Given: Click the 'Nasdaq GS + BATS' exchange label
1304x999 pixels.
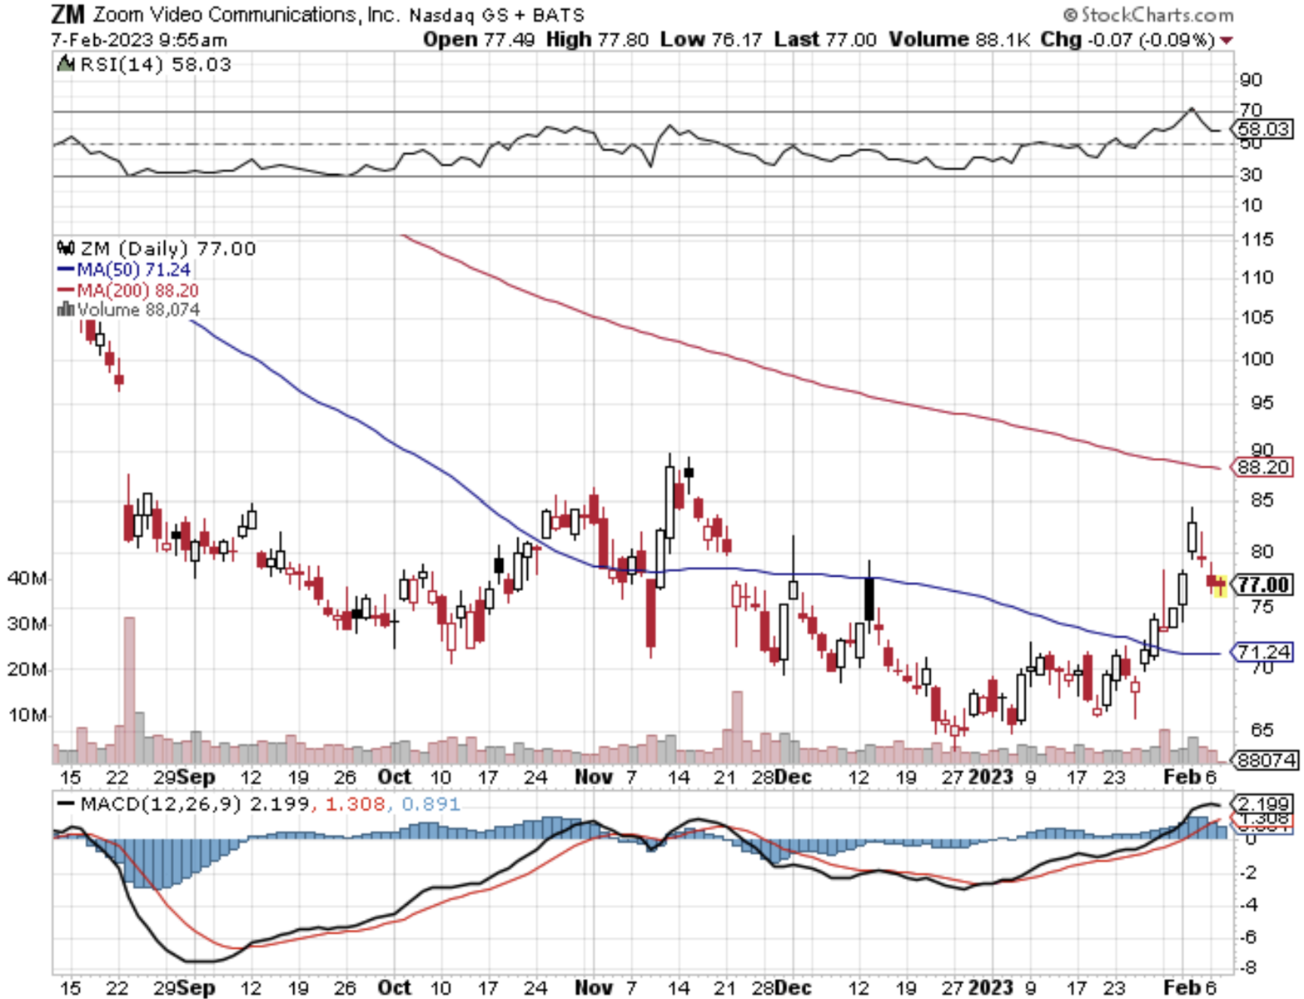Looking at the screenshot, I should point(497,16).
